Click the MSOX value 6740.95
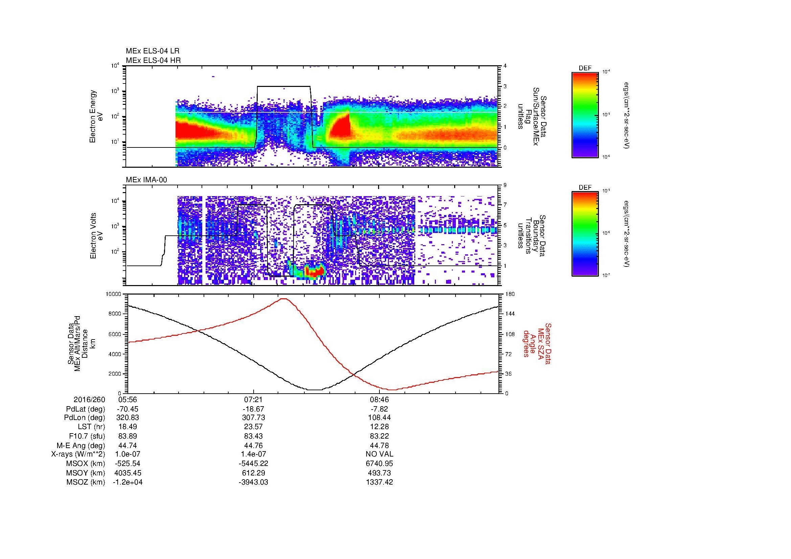The image size is (791, 559). pyautogui.click(x=379, y=464)
